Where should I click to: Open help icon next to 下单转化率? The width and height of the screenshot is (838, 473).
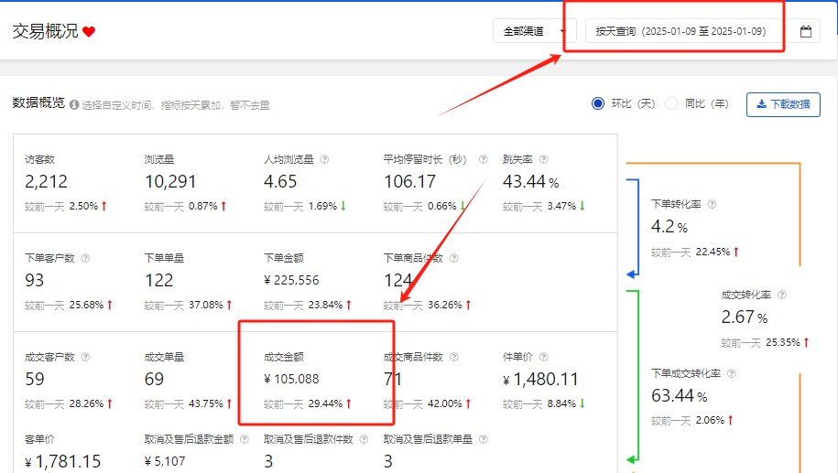(x=712, y=204)
